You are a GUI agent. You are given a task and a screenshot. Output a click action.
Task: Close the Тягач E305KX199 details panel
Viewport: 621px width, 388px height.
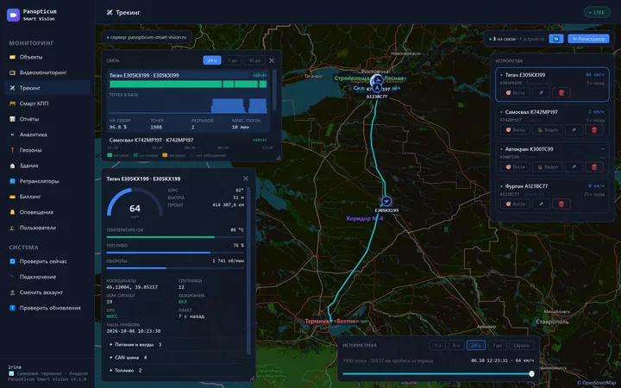tap(246, 178)
